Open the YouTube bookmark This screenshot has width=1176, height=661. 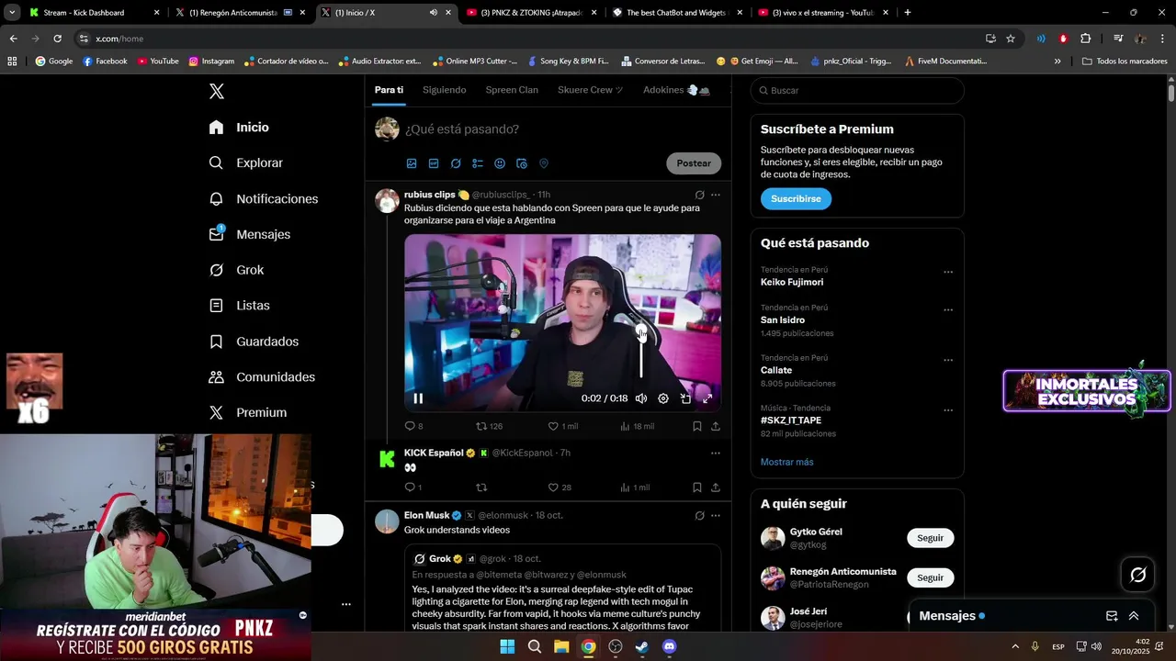pos(158,62)
